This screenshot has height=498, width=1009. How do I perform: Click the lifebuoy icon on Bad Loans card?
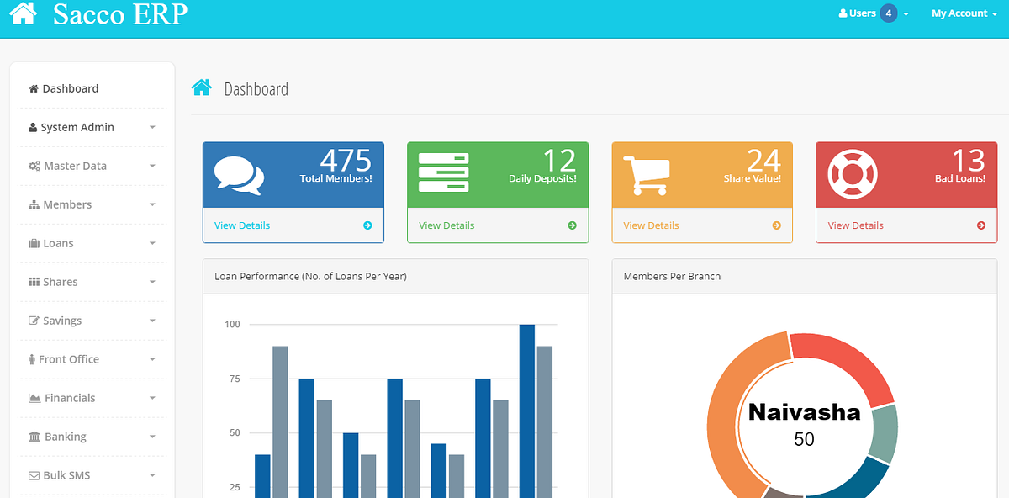[851, 172]
